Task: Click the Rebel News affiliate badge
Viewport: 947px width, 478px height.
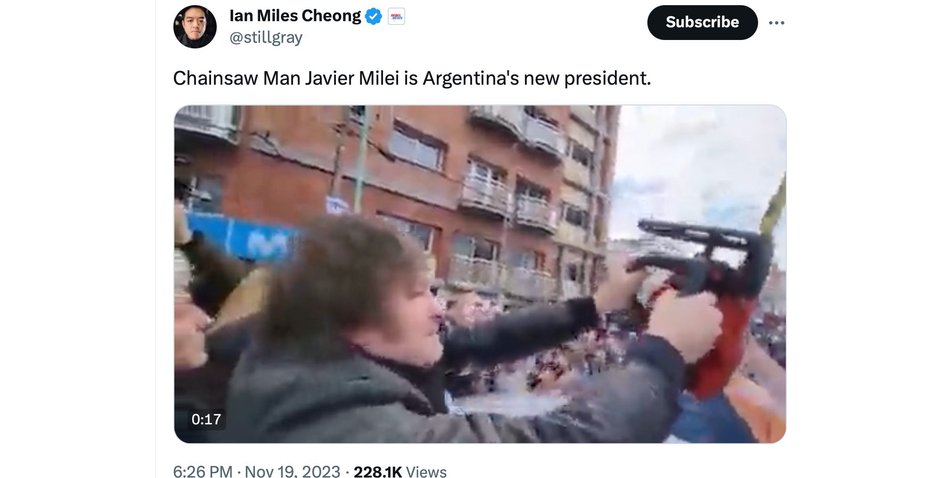Action: [396, 16]
